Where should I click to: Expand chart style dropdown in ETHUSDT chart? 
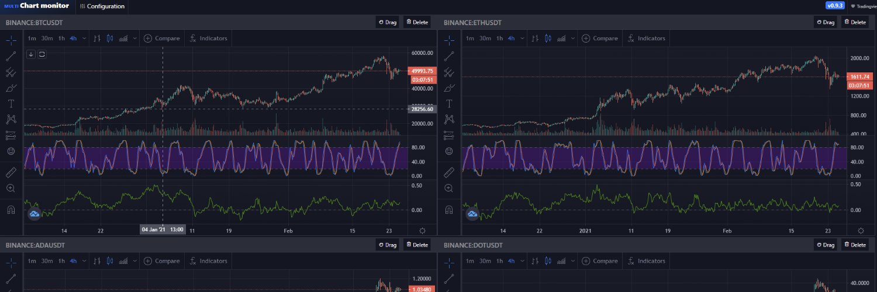[x=573, y=39]
